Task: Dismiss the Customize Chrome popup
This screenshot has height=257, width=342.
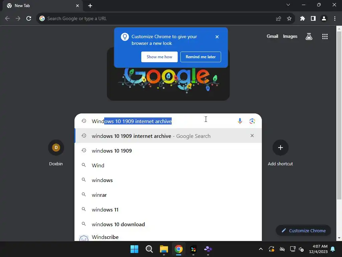Action: (217, 37)
